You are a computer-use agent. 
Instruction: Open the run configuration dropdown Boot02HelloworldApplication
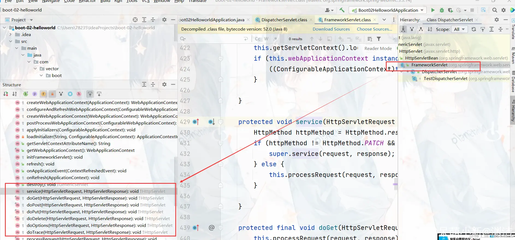tap(388, 10)
